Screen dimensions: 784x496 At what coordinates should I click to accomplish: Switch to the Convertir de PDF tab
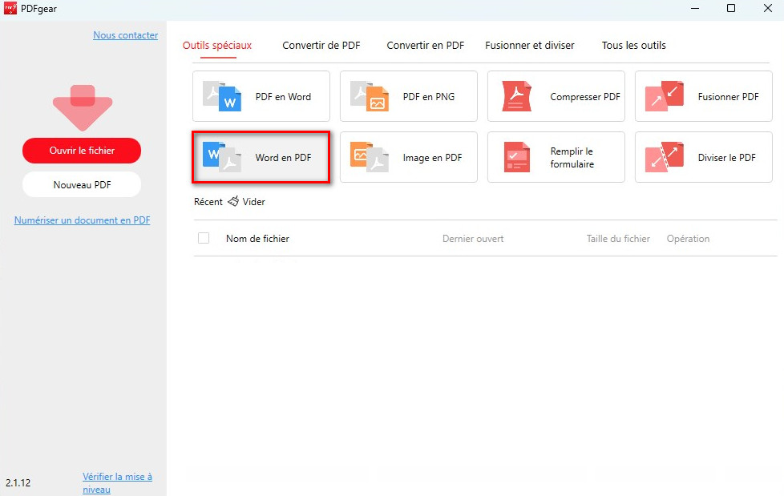(321, 46)
